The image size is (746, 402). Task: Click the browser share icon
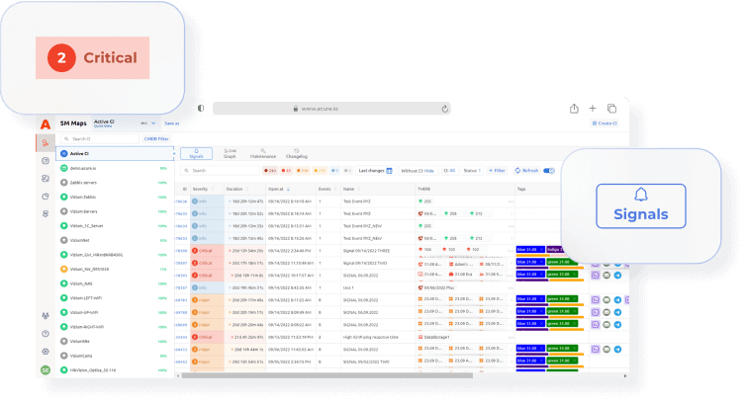[574, 109]
